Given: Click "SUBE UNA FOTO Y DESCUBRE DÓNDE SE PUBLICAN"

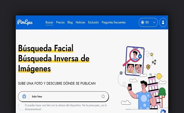Looking at the screenshot, I should [57, 83].
